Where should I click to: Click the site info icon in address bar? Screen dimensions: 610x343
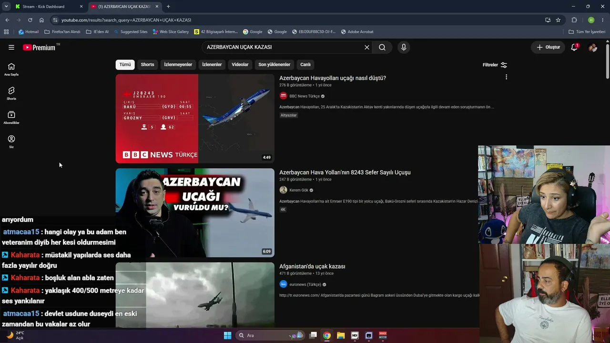[55, 20]
